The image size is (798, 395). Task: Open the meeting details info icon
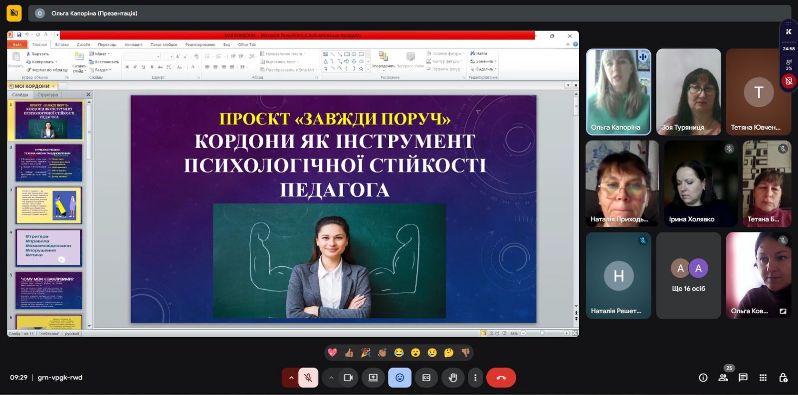pos(703,378)
